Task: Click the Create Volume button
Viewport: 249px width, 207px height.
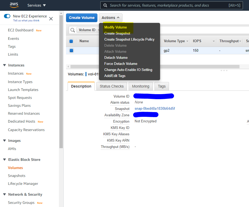Action: click(x=82, y=18)
